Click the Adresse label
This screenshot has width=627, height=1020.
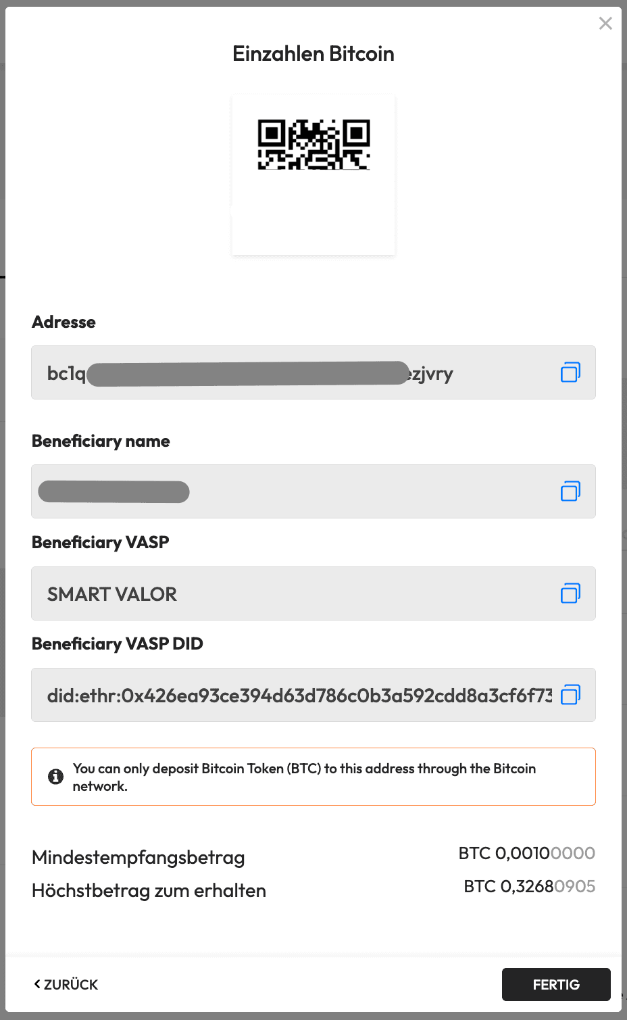click(x=64, y=322)
